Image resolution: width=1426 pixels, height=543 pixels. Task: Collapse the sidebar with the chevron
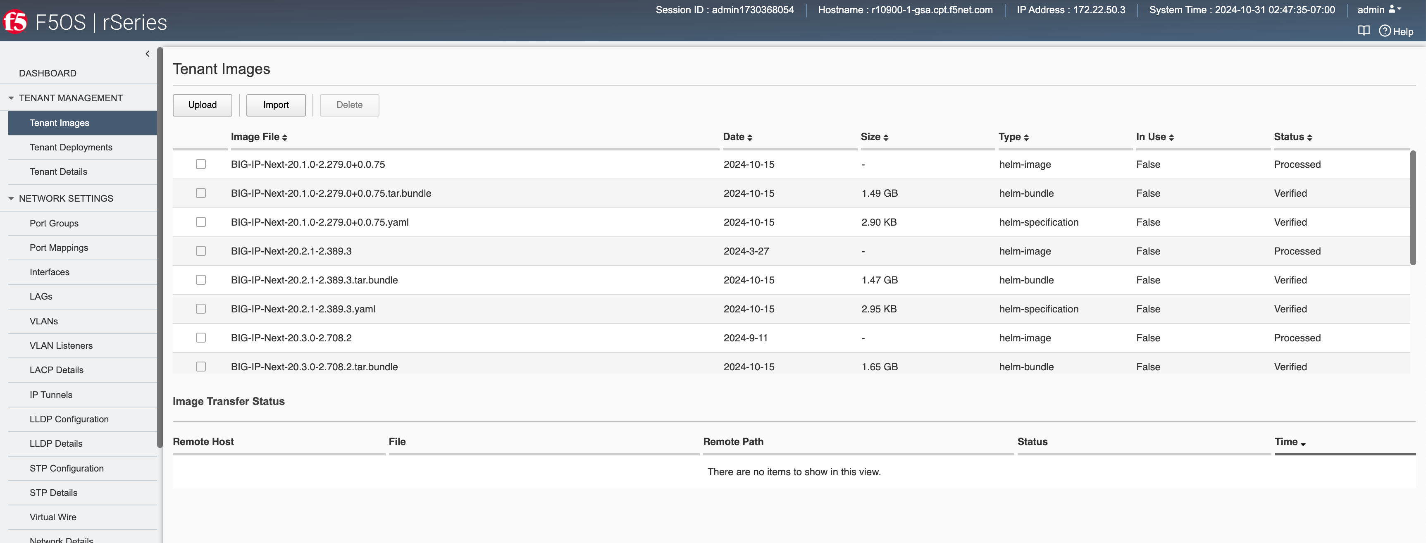tap(147, 54)
